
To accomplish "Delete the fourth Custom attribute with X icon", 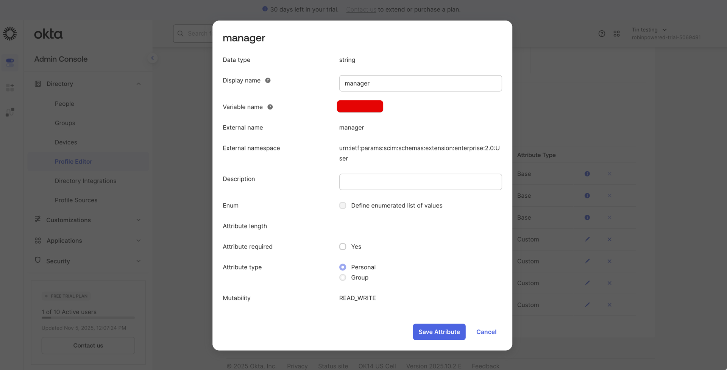I will coord(609,305).
